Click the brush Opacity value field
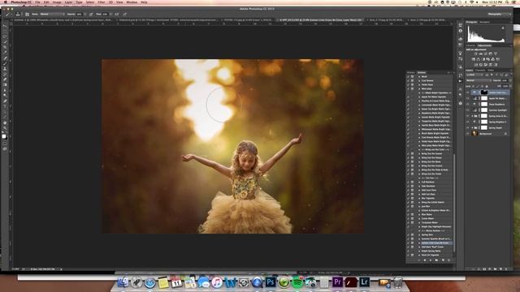The height and width of the screenshot is (292, 520). 79,15
